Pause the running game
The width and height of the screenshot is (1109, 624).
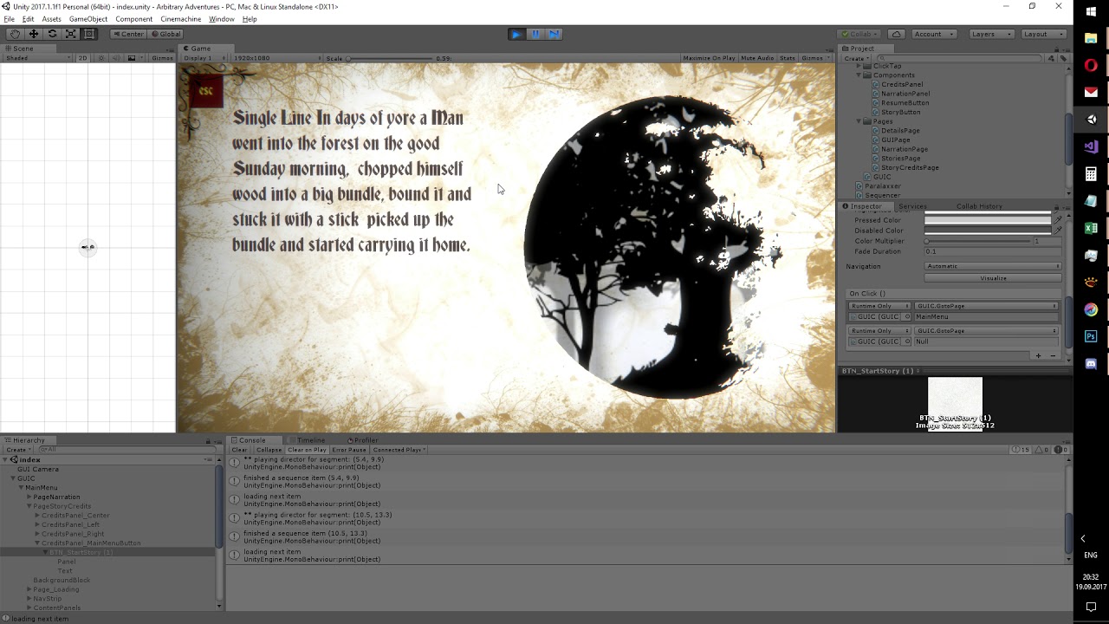pos(535,34)
